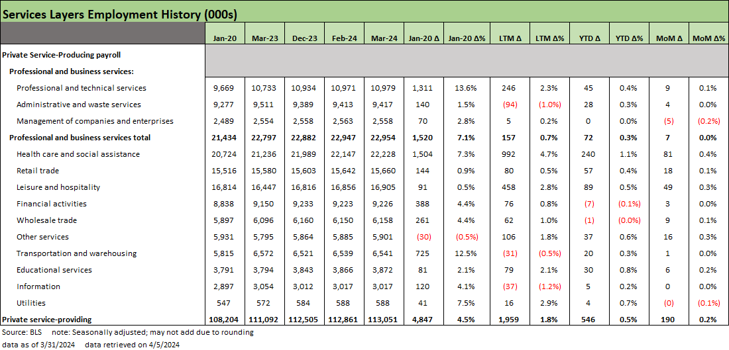729x350 pixels.
Task: Click 'Health care and social assistance' label
Action: (x=78, y=154)
